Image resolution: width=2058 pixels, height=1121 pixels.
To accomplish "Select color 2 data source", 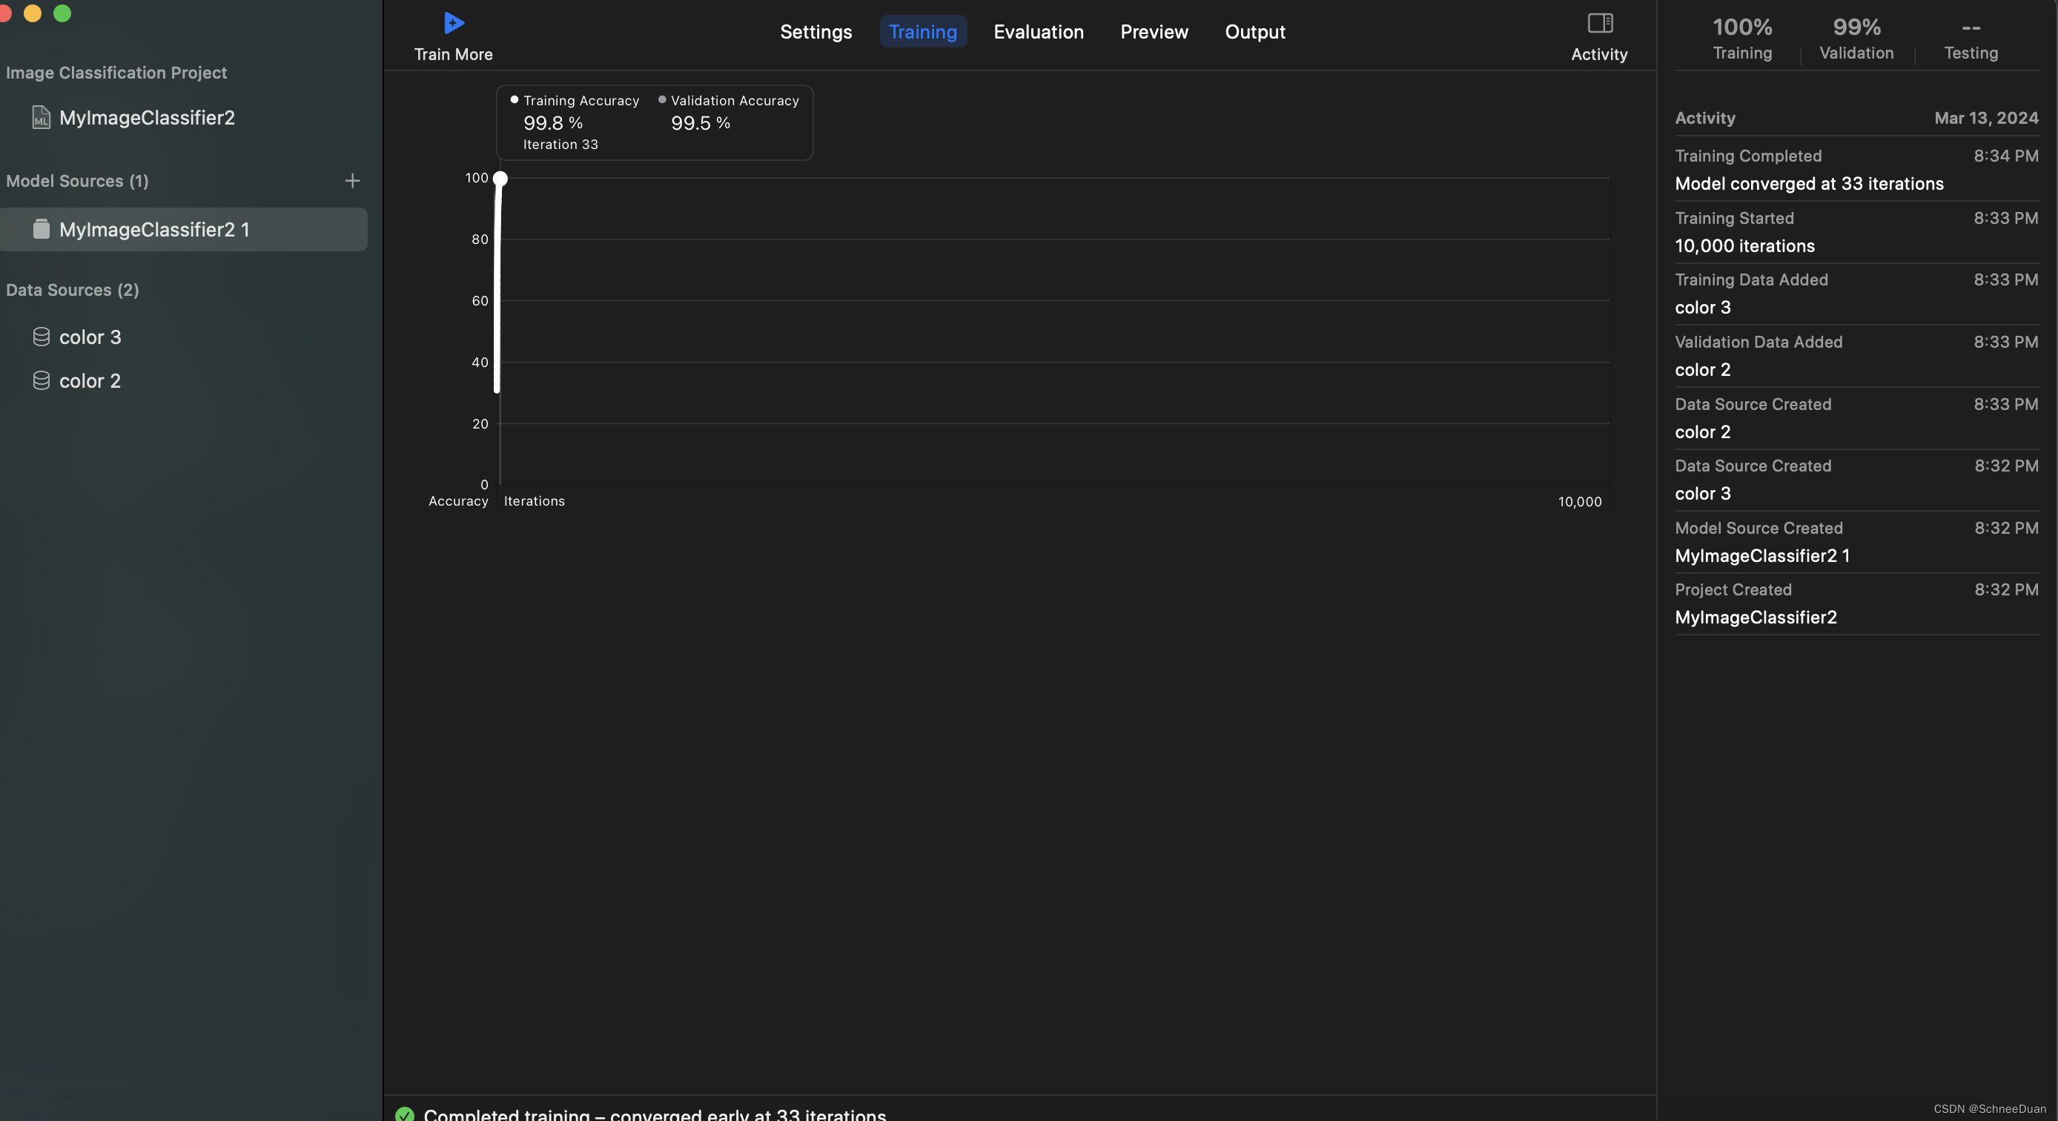I will point(90,381).
